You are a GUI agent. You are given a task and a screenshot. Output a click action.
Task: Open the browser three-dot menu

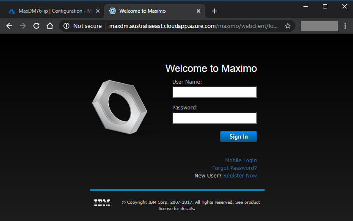[x=345, y=26]
